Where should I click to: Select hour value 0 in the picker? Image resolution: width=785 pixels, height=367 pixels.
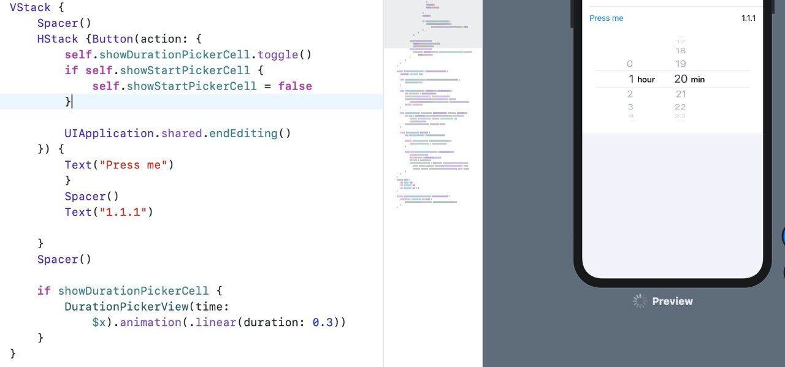[630, 64]
